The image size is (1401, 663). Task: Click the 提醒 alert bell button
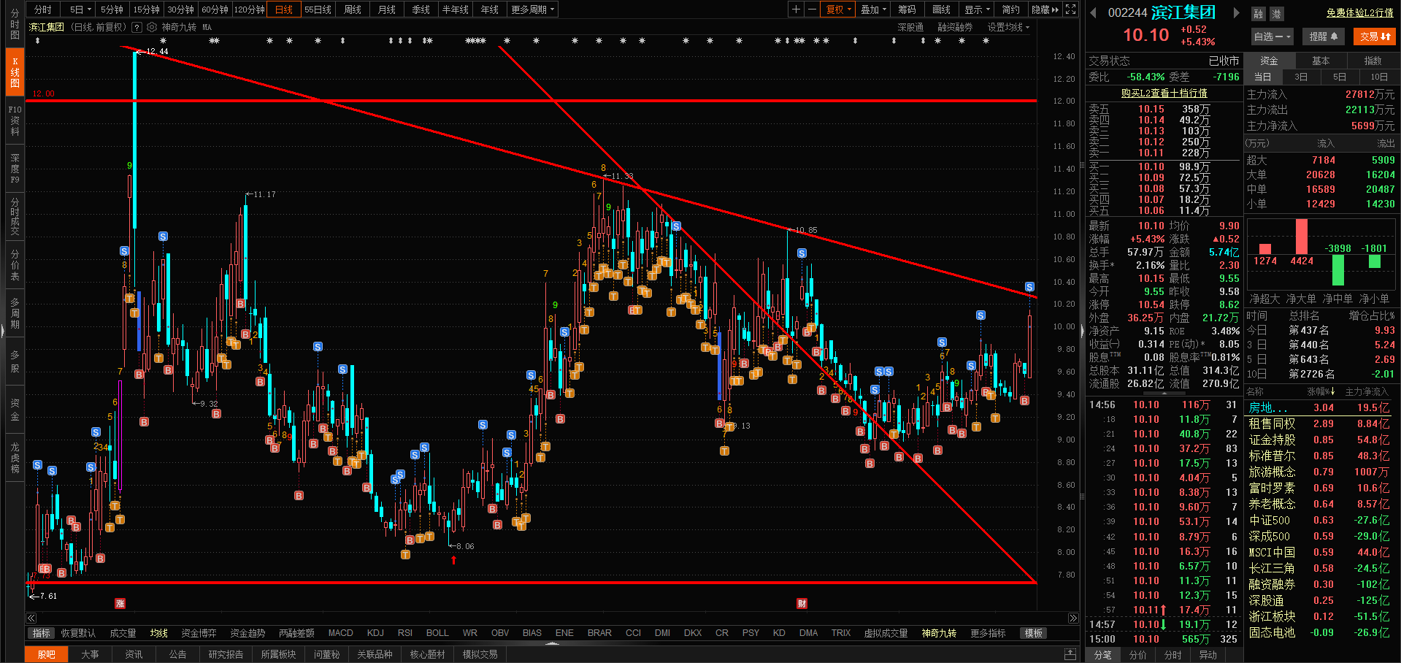tap(1323, 37)
